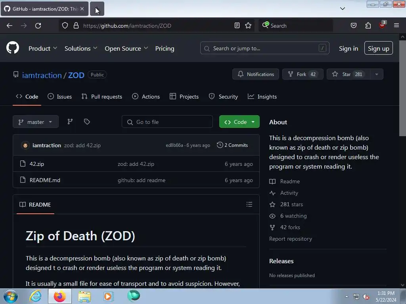Reload the page with refresh icon
Screen dimensions: 406x304
point(38,26)
